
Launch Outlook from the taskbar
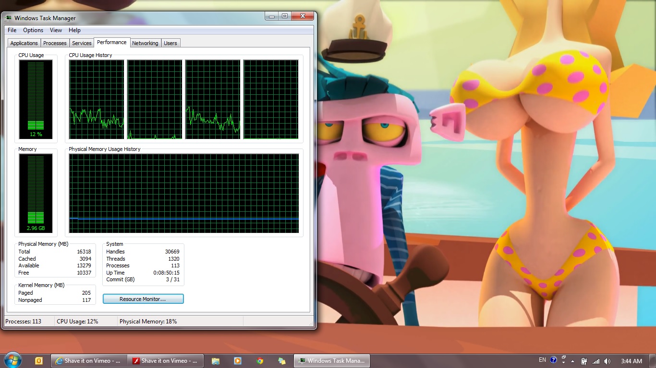[x=39, y=361]
